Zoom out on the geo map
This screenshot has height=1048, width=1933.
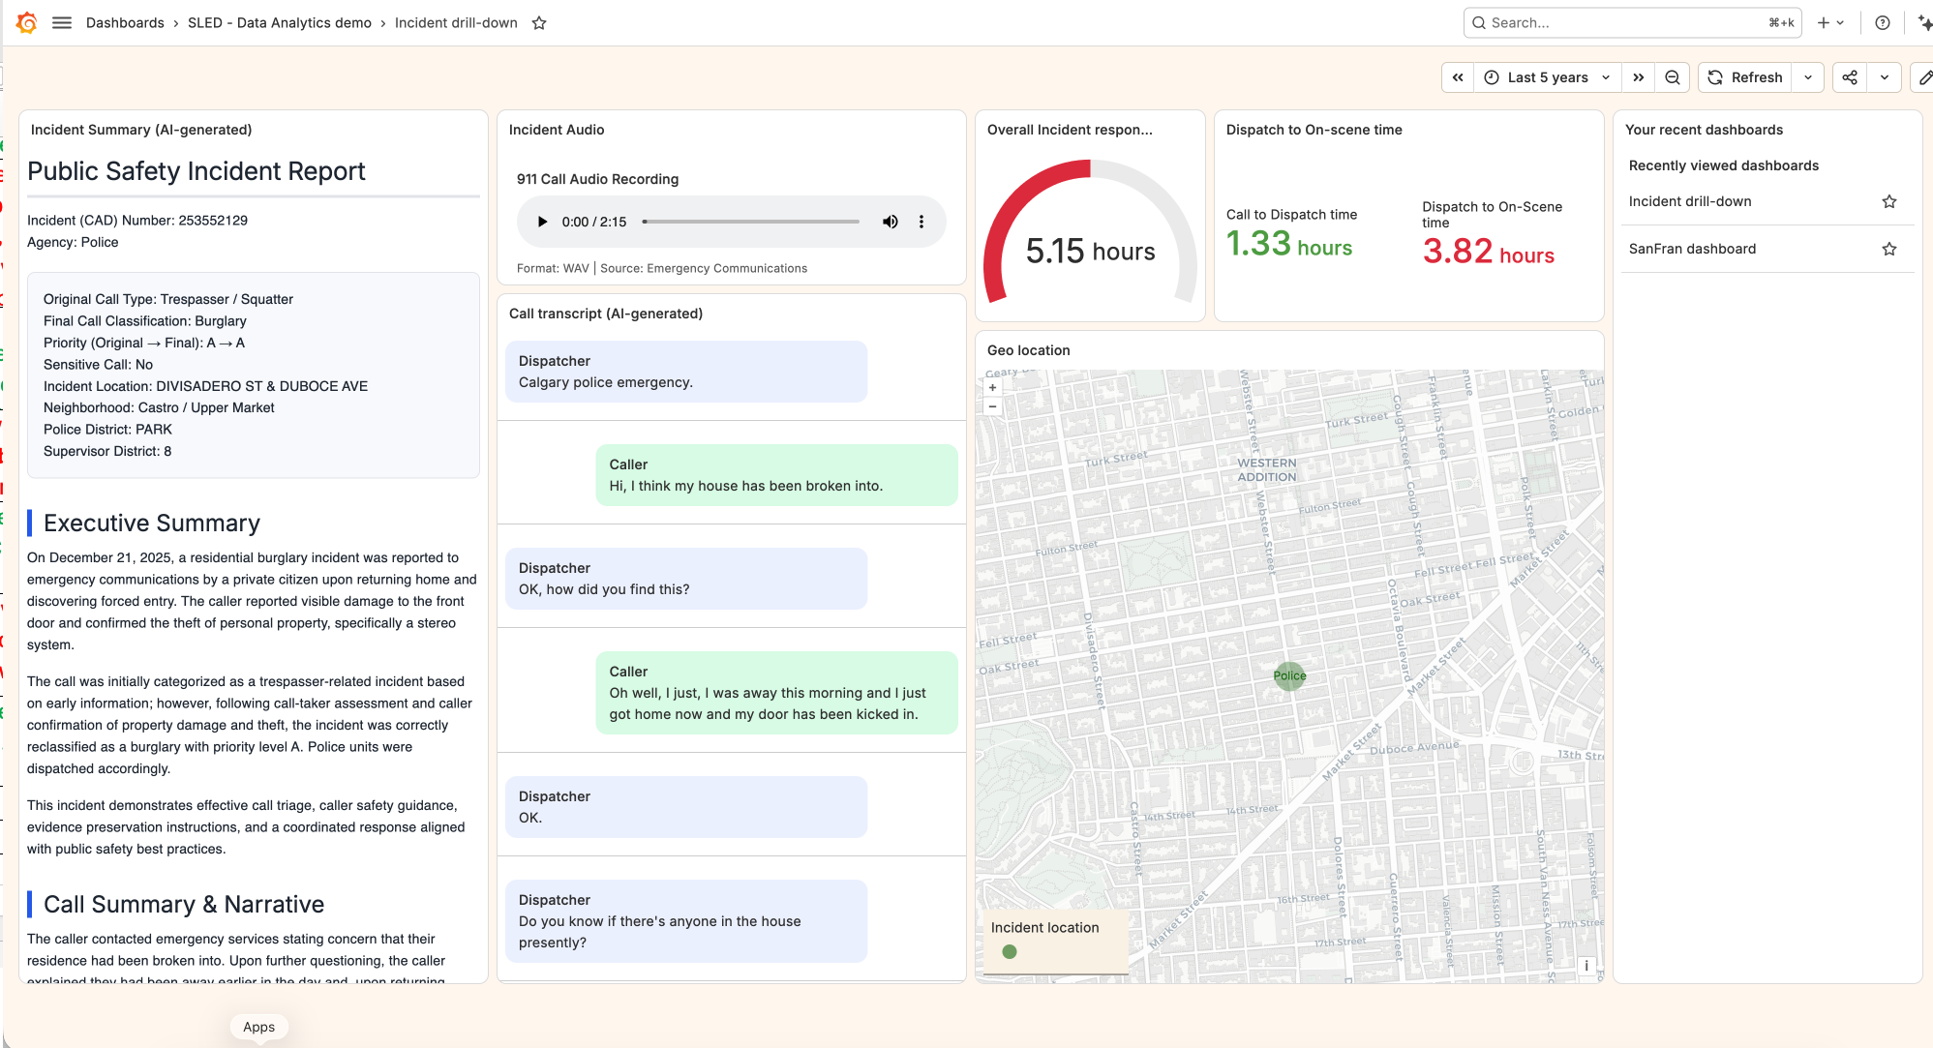(992, 406)
